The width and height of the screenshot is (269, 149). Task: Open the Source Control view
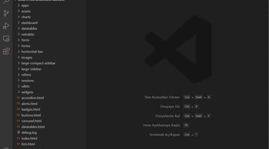pyautogui.click(x=6, y=14)
